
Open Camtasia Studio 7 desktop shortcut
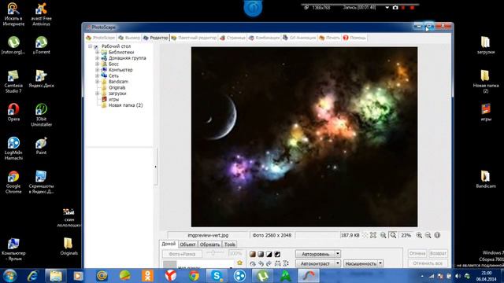click(x=13, y=81)
